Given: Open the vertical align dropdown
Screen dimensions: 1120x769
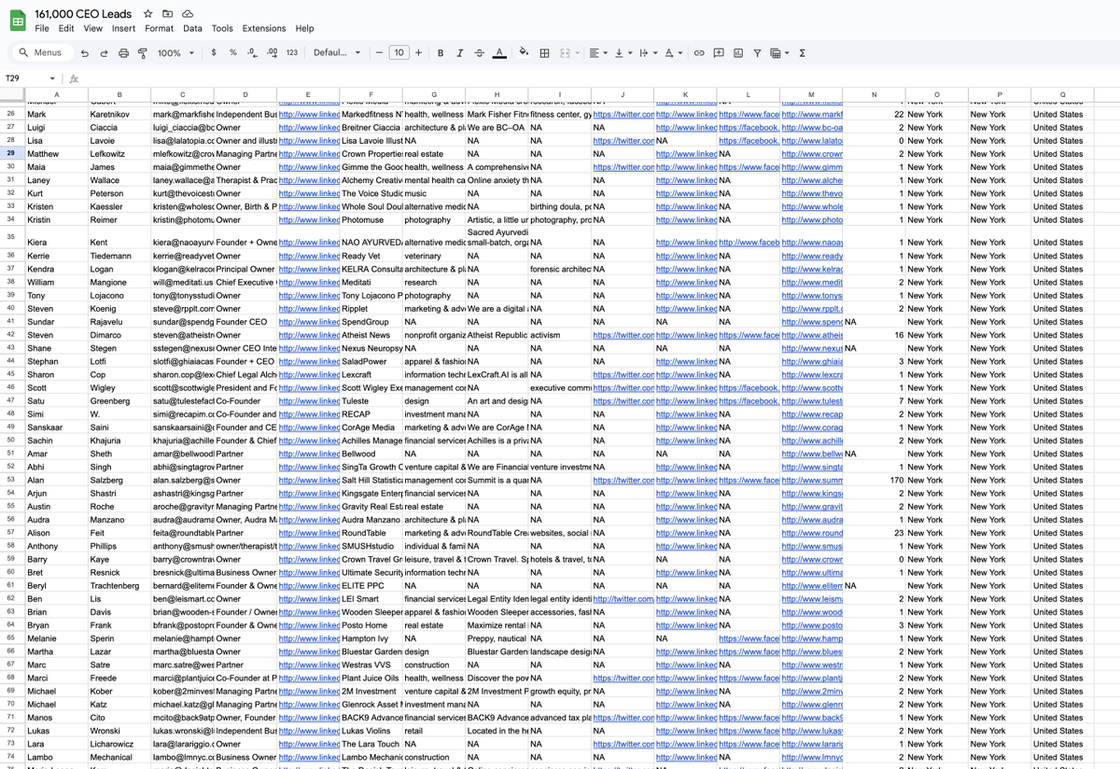Looking at the screenshot, I should point(623,53).
